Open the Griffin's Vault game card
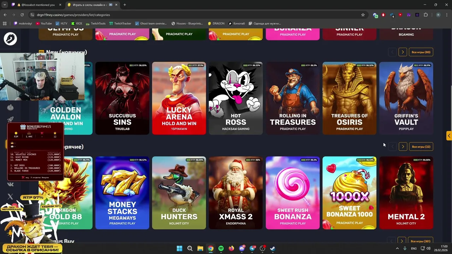The image size is (452, 254). click(406, 98)
